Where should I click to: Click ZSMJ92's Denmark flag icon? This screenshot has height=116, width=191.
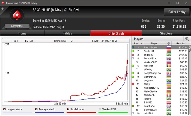coord(169,102)
